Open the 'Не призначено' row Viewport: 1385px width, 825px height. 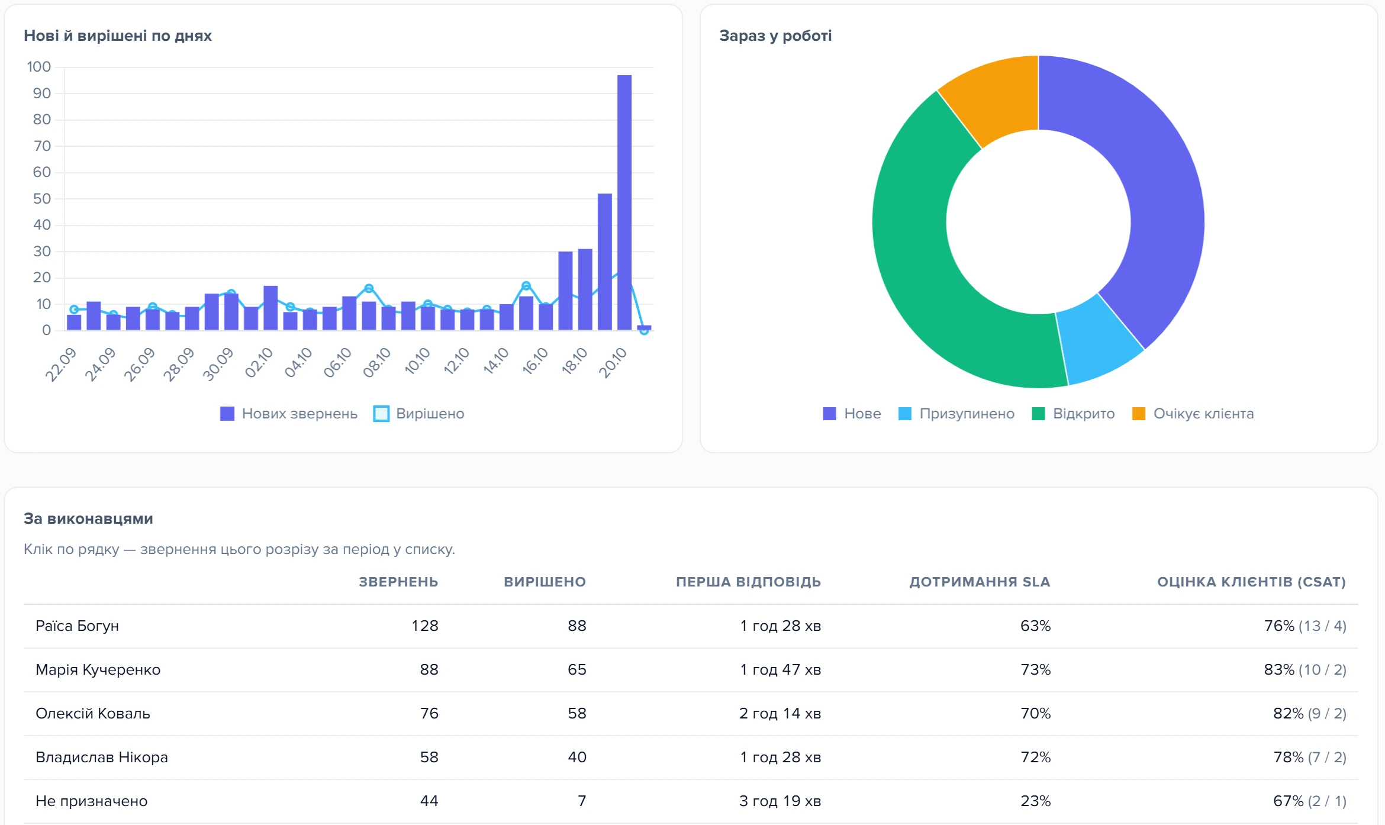coord(691,801)
